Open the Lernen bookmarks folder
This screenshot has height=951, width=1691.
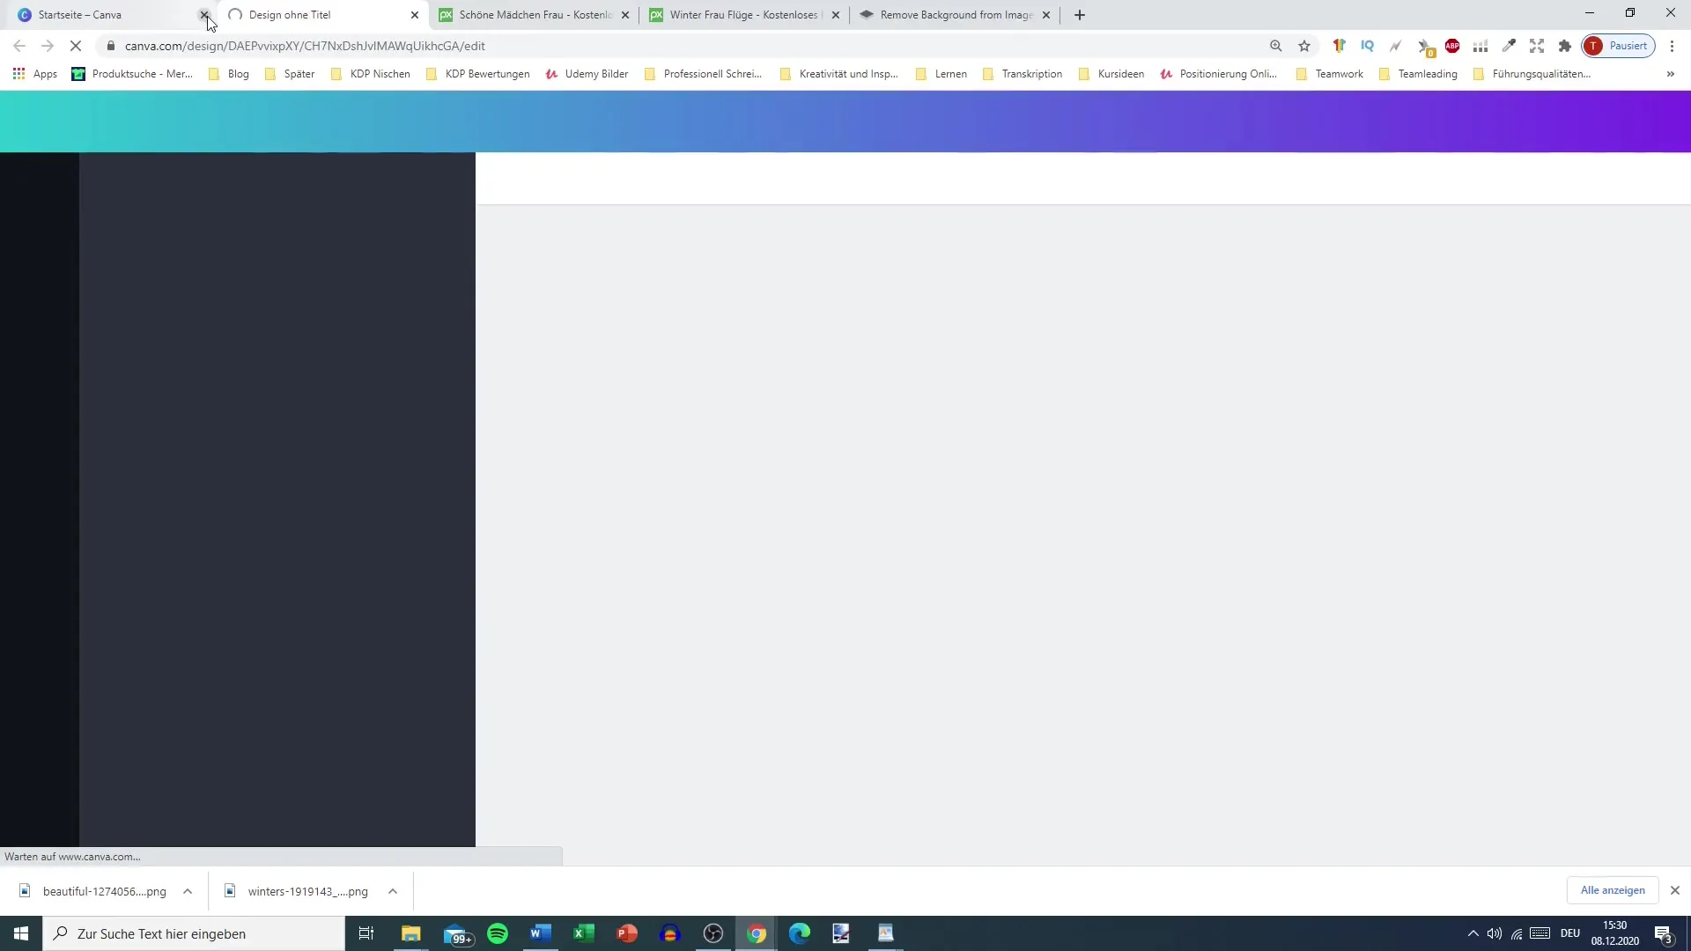(x=941, y=74)
